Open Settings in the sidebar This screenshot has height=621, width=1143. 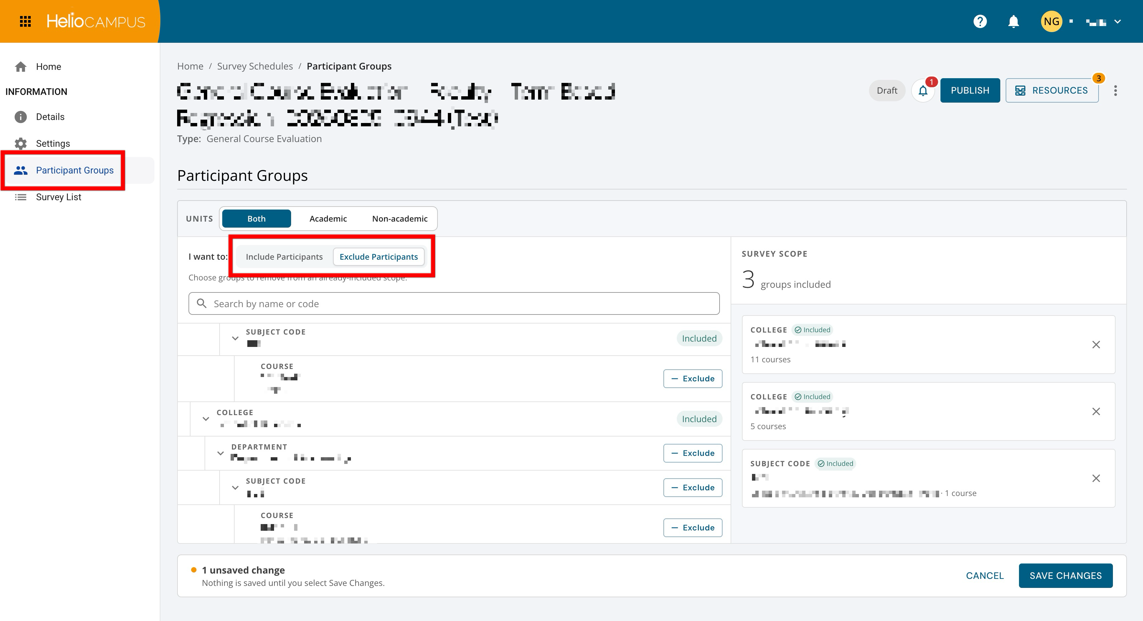point(53,143)
